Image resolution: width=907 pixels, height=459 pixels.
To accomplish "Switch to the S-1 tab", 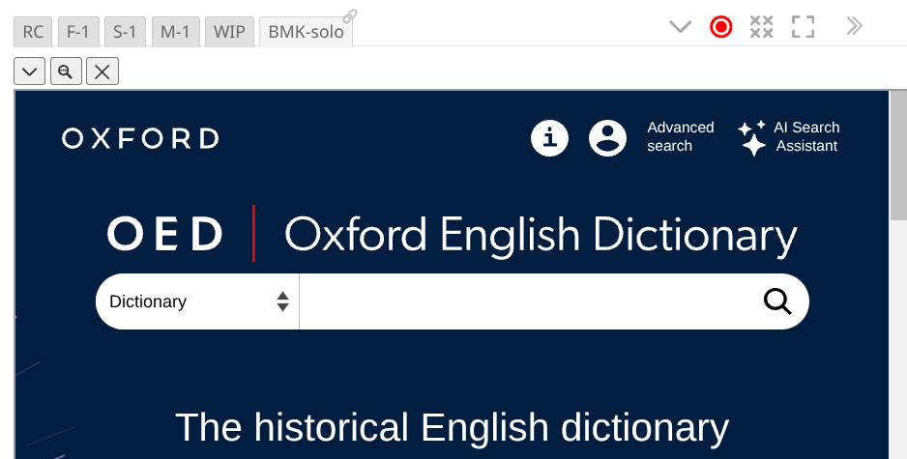I will (x=125, y=32).
